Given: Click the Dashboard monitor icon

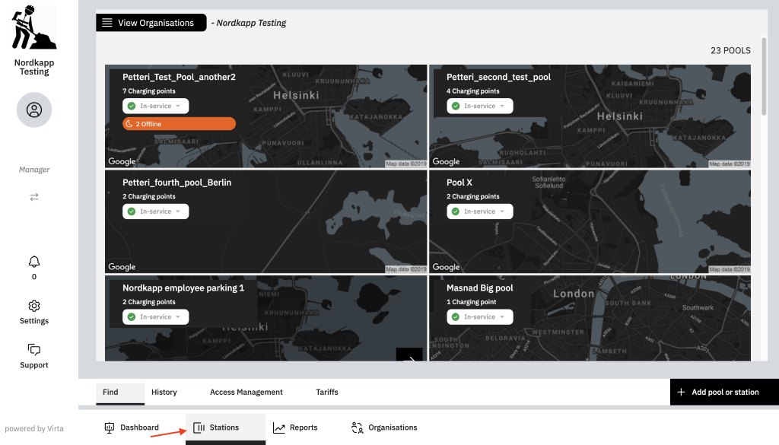Looking at the screenshot, I should point(110,428).
